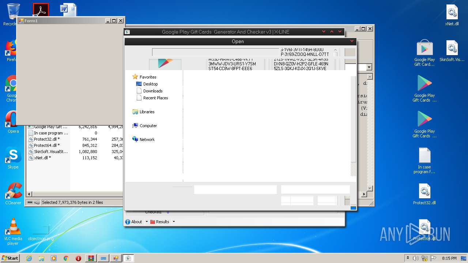Open the dropdown in the background window
The image size is (468, 263).
point(369,67)
